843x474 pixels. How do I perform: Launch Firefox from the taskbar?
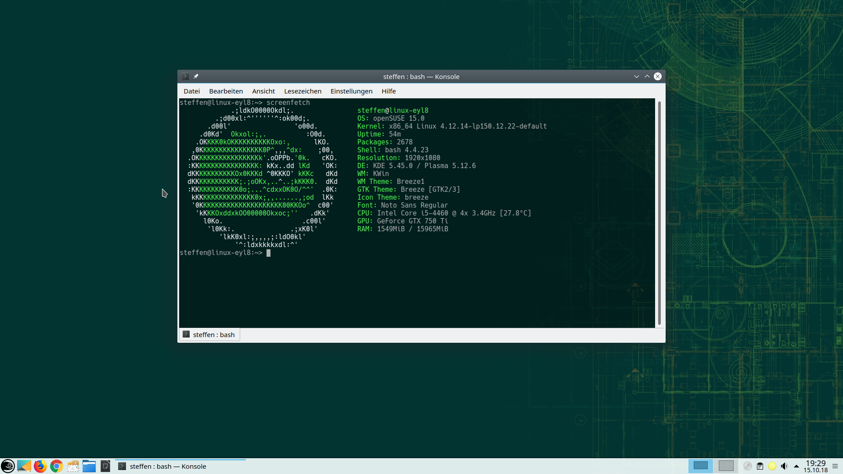[40, 466]
